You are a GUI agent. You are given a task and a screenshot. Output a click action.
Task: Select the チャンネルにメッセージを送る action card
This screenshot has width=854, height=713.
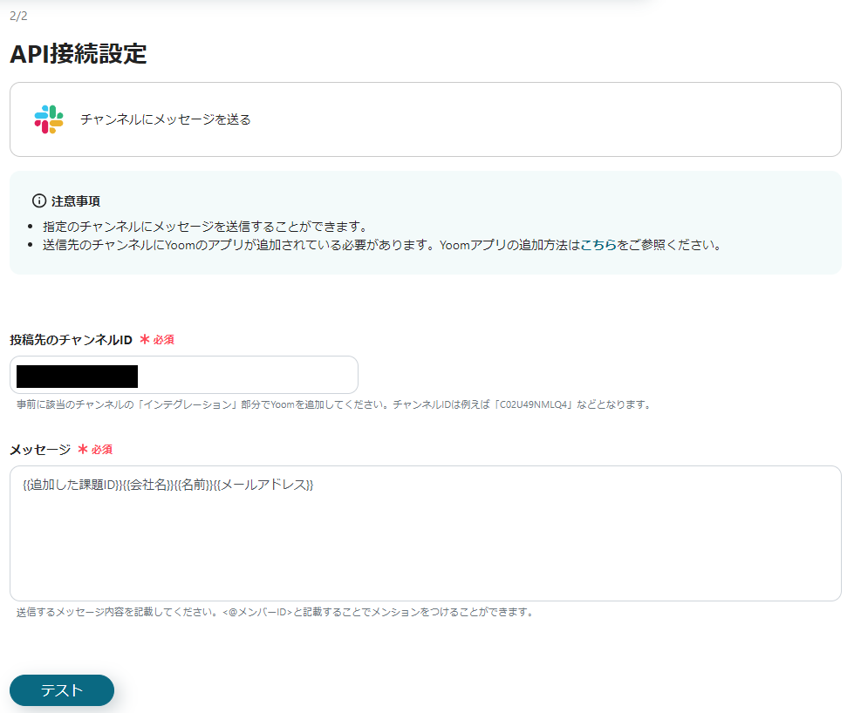(427, 119)
